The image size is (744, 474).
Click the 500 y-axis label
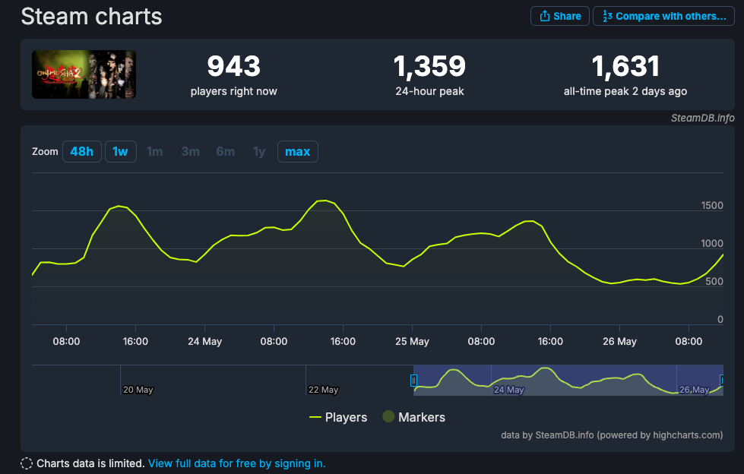(714, 281)
